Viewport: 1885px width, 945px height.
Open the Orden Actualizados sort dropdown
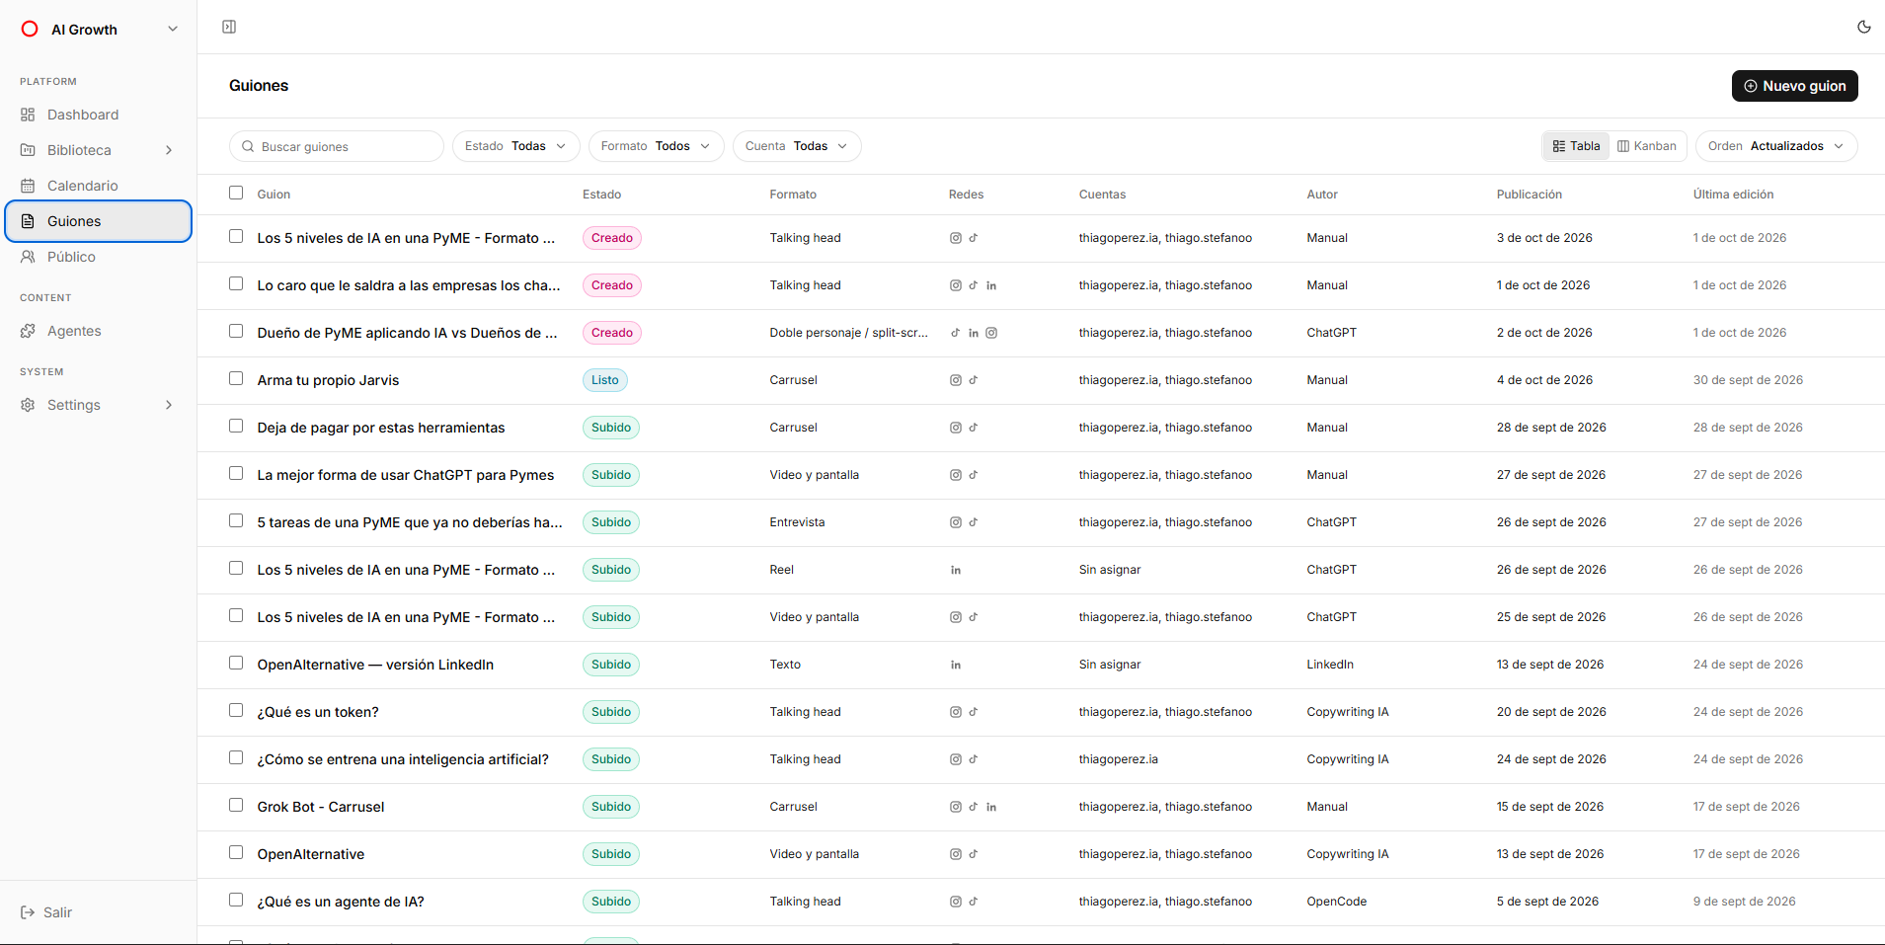(1776, 146)
